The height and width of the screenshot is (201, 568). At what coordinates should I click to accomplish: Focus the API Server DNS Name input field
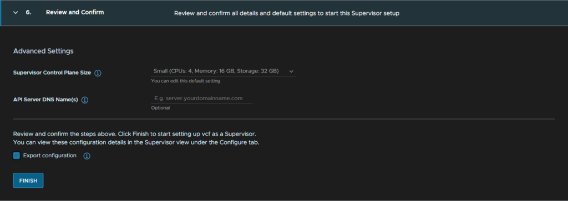tap(201, 99)
